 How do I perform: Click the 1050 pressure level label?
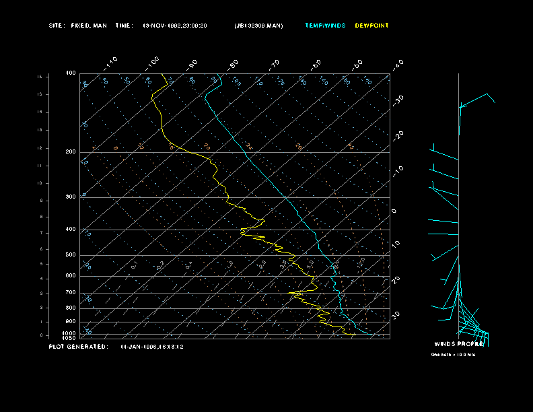[69, 338]
